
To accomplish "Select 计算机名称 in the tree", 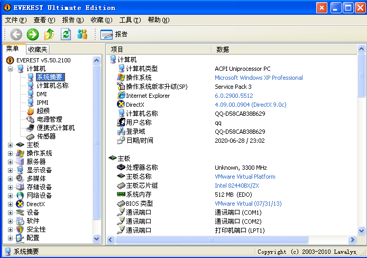I will (x=52, y=86).
